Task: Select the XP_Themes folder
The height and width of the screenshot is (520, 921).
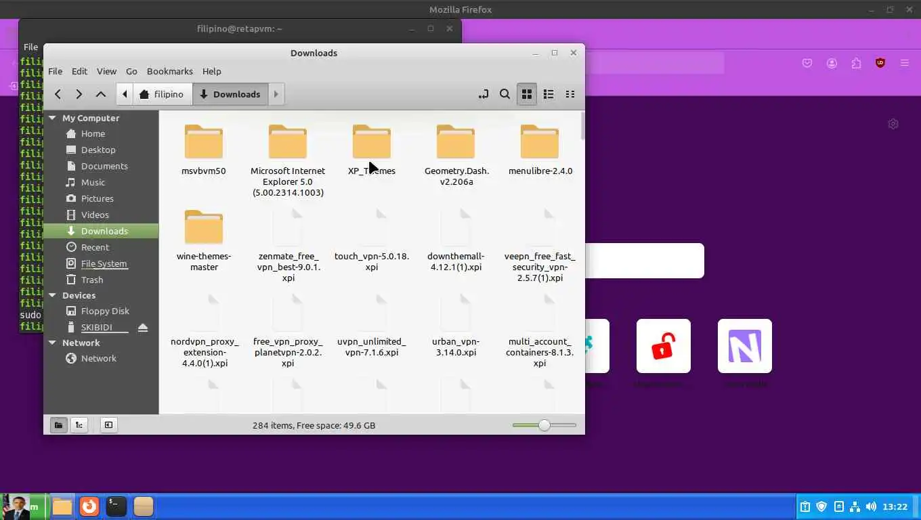Action: click(x=372, y=150)
